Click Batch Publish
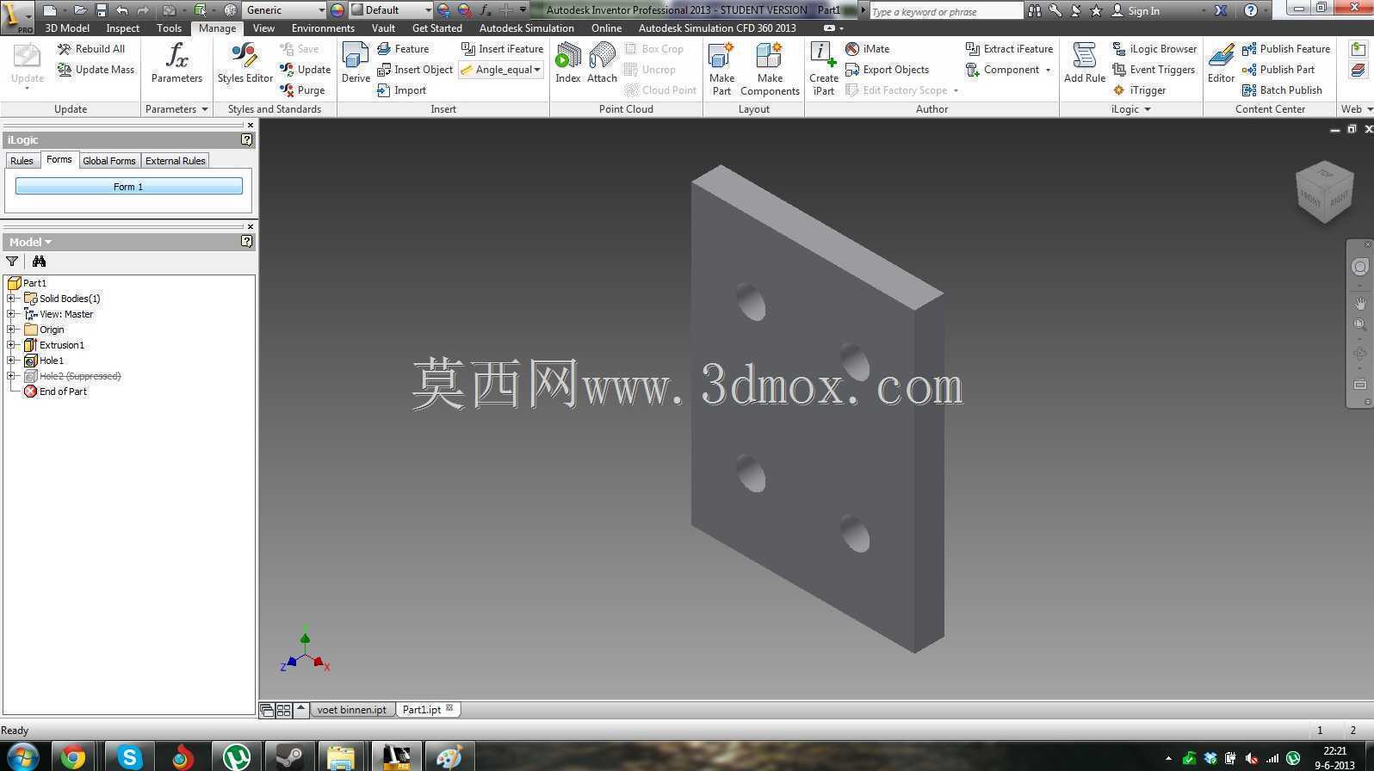The image size is (1374, 771). click(x=1282, y=90)
